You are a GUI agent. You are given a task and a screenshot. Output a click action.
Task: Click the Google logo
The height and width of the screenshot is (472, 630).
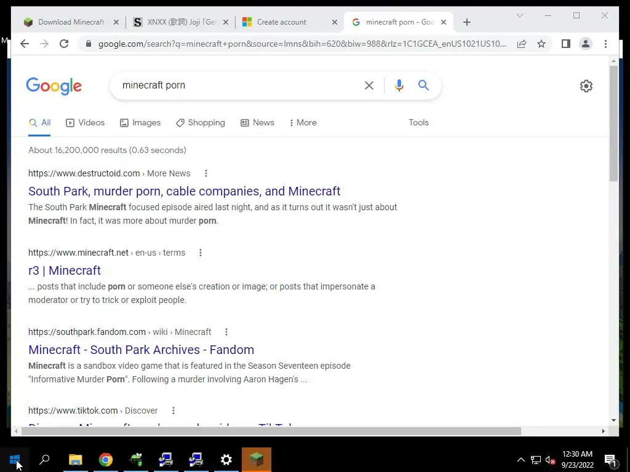click(x=54, y=86)
